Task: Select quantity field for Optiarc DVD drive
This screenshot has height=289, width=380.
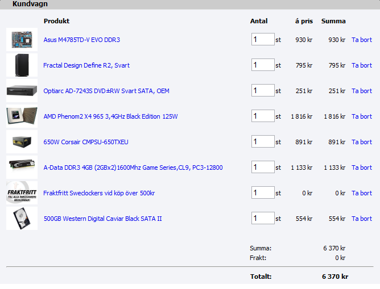Action: (263, 91)
